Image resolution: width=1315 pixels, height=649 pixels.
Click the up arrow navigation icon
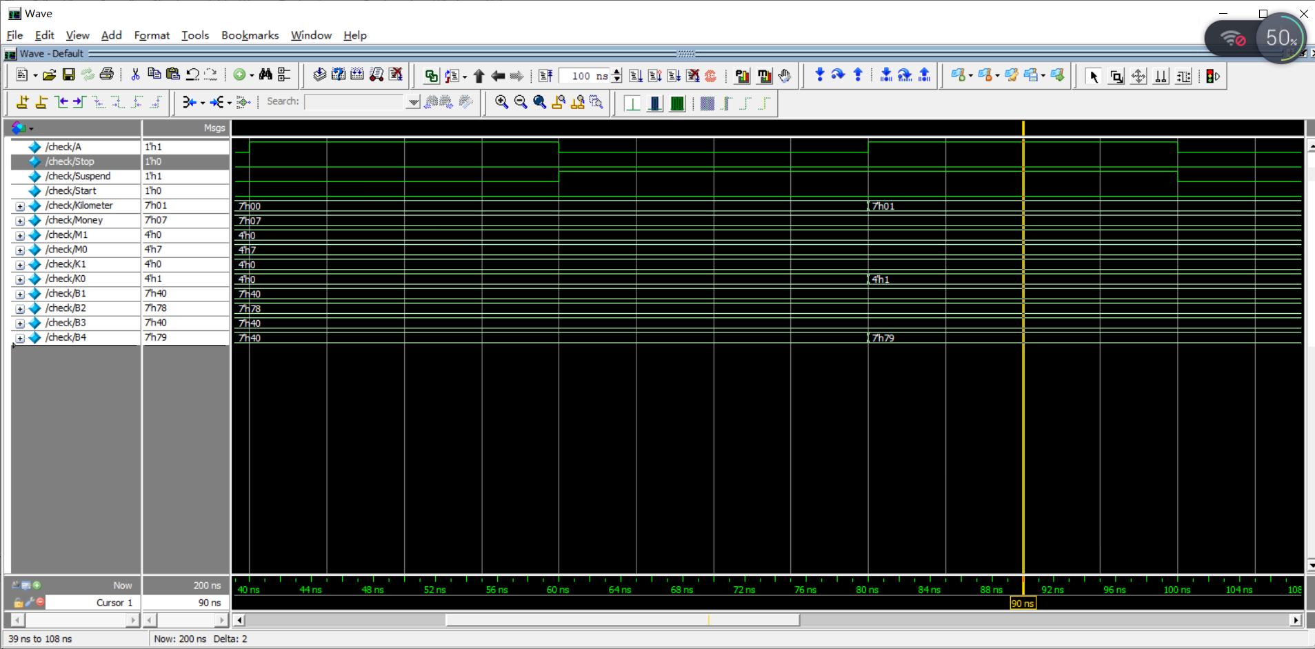pyautogui.click(x=479, y=76)
